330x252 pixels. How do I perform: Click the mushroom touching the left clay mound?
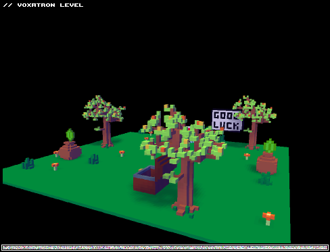(56, 154)
